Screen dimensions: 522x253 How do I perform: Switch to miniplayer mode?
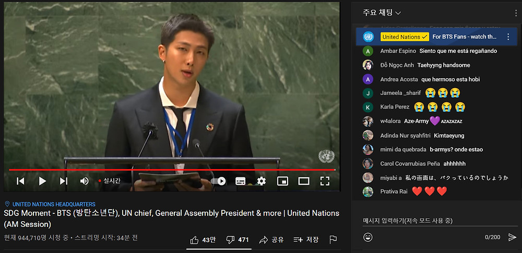pyautogui.click(x=282, y=181)
